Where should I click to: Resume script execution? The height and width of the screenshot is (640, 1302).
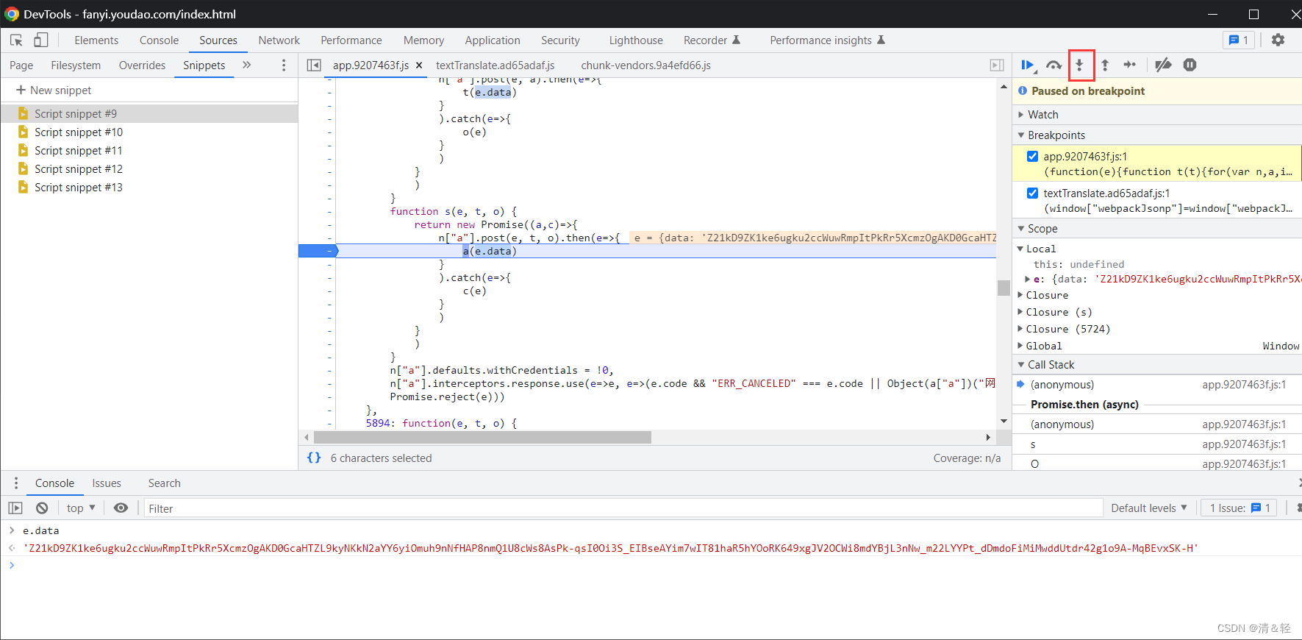point(1029,65)
